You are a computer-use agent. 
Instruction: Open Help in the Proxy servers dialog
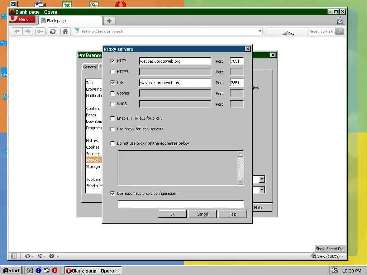[x=232, y=214]
